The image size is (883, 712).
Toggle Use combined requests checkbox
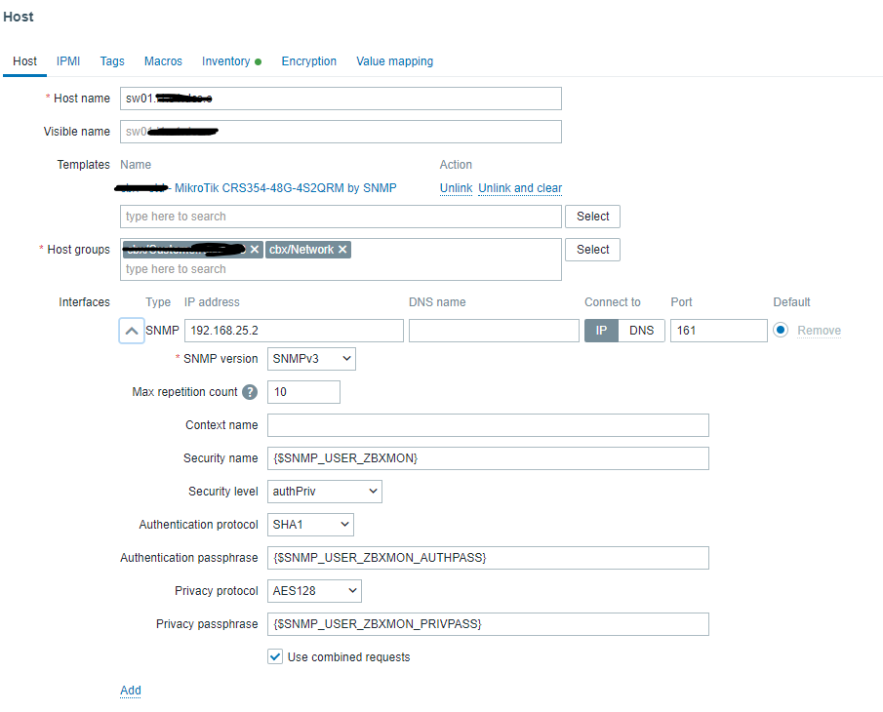point(275,657)
